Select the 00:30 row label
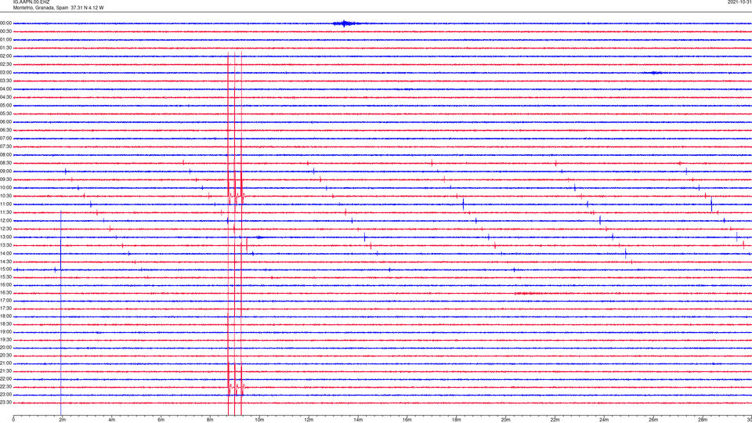This screenshot has width=752, height=423. pos(5,31)
